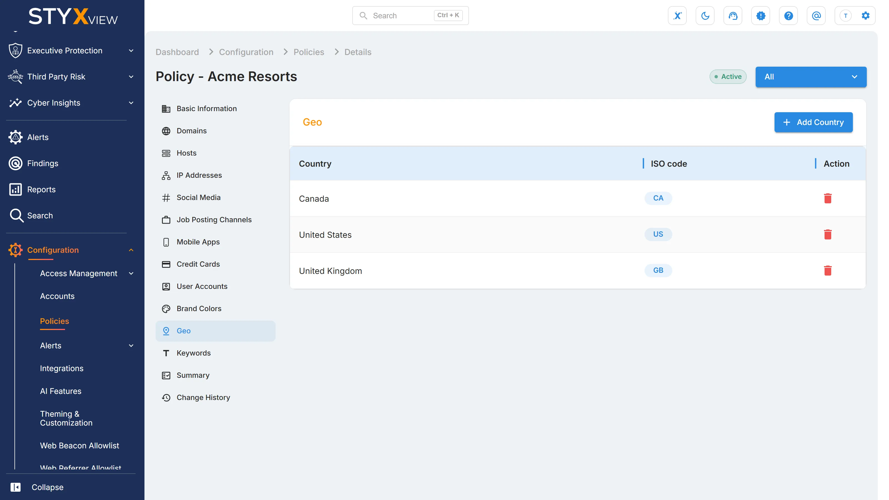The image size is (889, 500).
Task: Open the IP Addresses policy section
Action: point(215,175)
